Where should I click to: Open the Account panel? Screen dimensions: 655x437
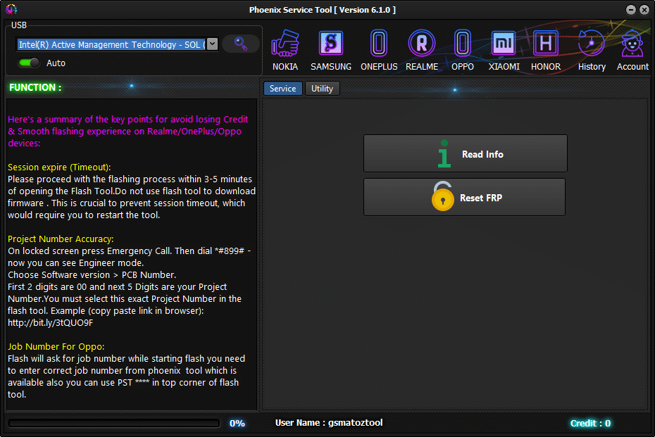point(632,44)
